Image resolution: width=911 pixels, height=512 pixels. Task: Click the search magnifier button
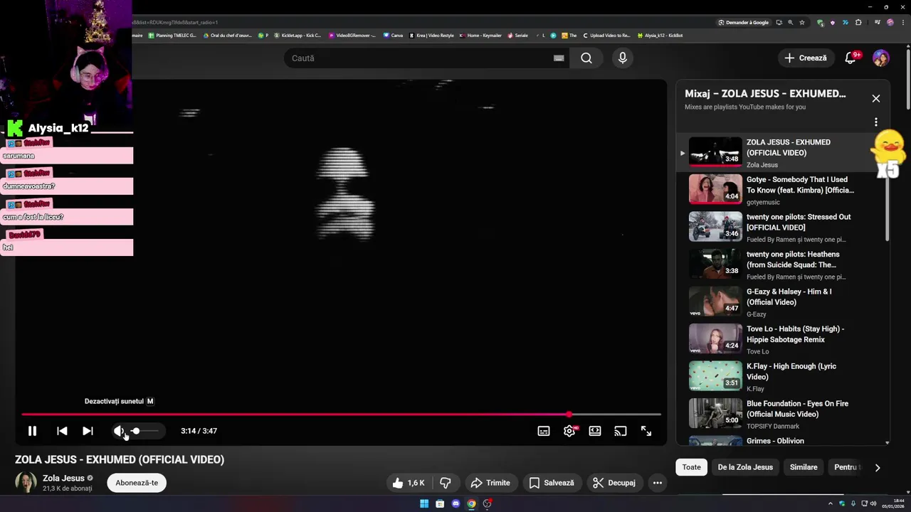click(x=586, y=58)
